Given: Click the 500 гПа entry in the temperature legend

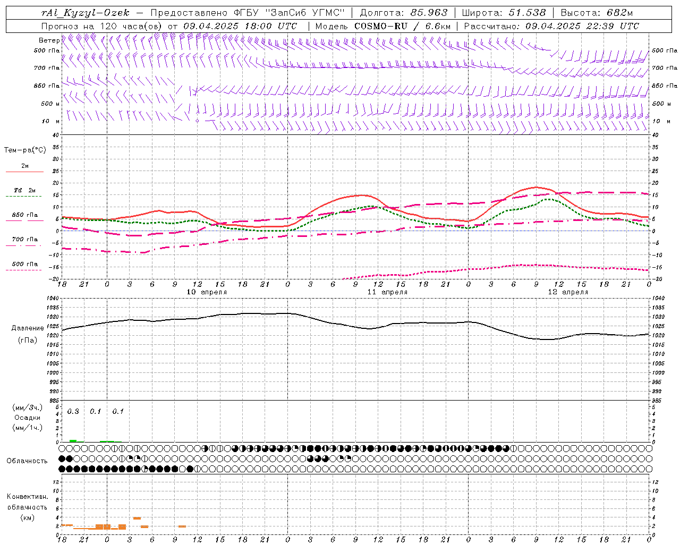Looking at the screenshot, I should 25,264.
